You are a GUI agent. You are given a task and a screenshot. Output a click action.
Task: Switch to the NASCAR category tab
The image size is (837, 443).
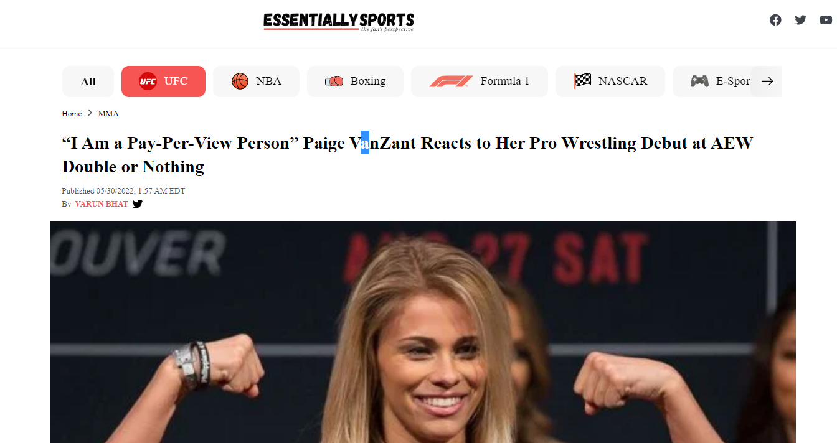[610, 82]
